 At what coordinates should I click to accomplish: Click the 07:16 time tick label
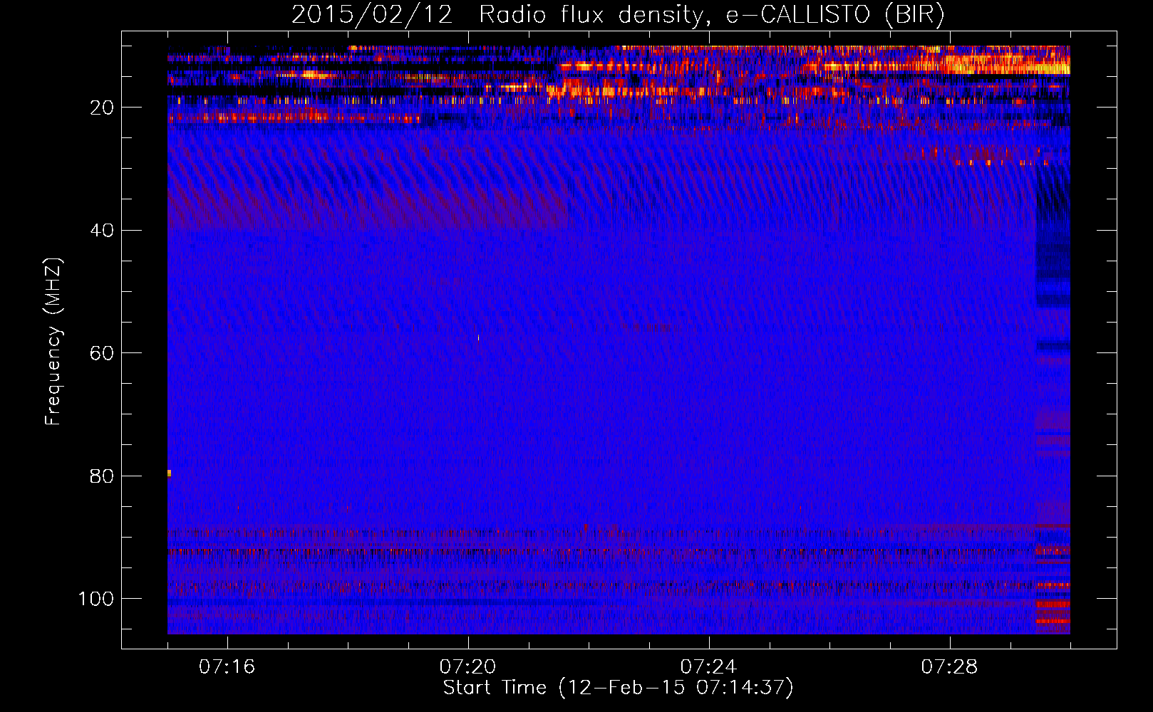coord(227,666)
